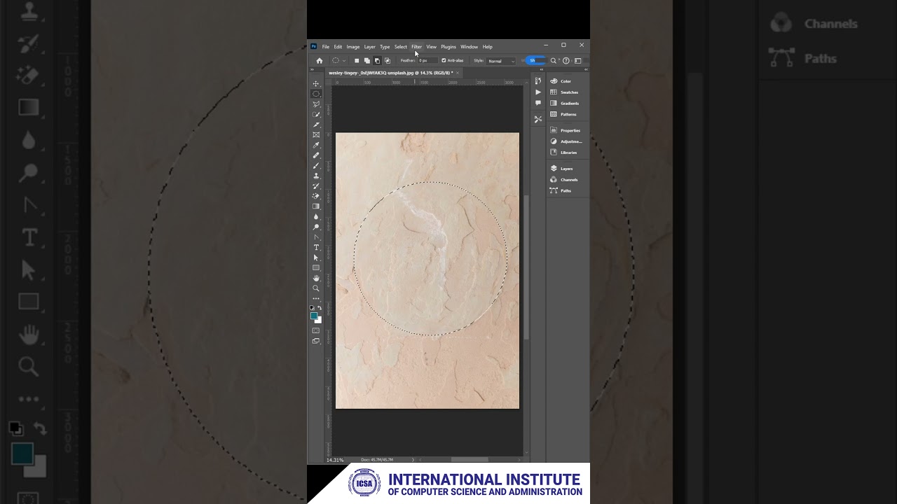This screenshot has width=897, height=504.
Task: Open the Actions panel play icon
Action: (538, 92)
